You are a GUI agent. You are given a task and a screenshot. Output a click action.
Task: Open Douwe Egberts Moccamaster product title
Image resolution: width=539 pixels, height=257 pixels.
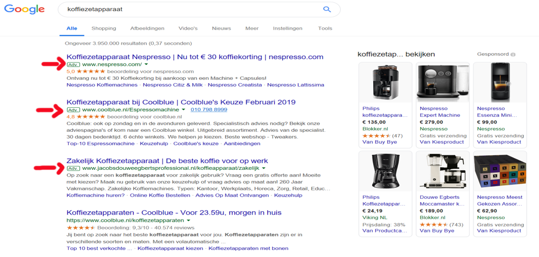pos(441,201)
